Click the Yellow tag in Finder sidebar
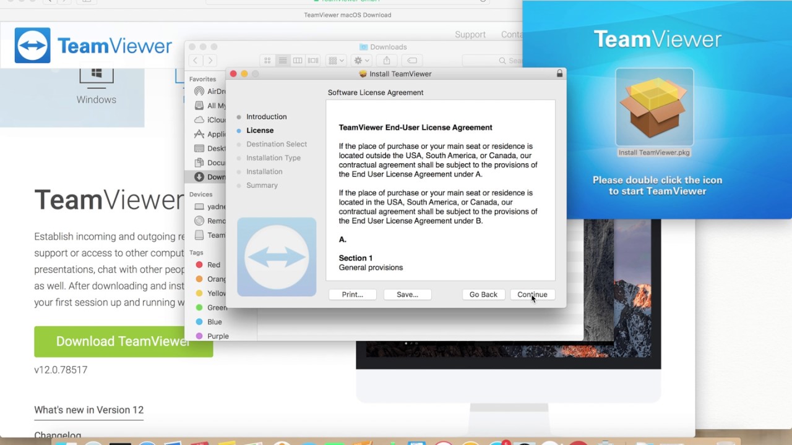 point(210,293)
